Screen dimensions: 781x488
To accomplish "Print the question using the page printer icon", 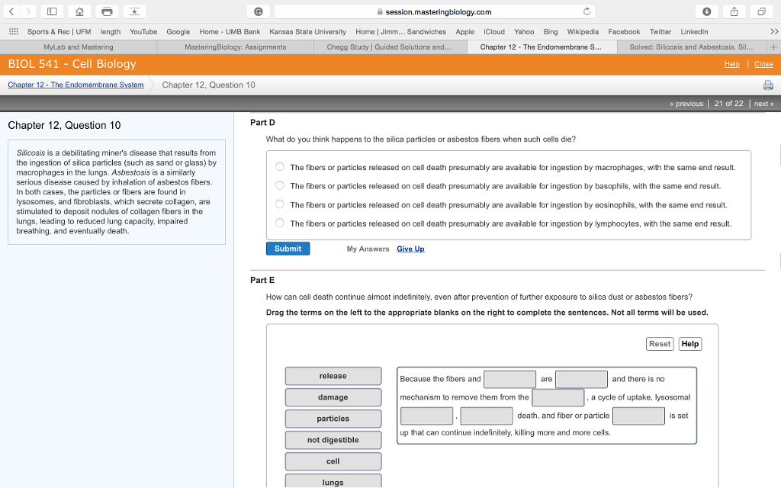I will click(x=768, y=85).
